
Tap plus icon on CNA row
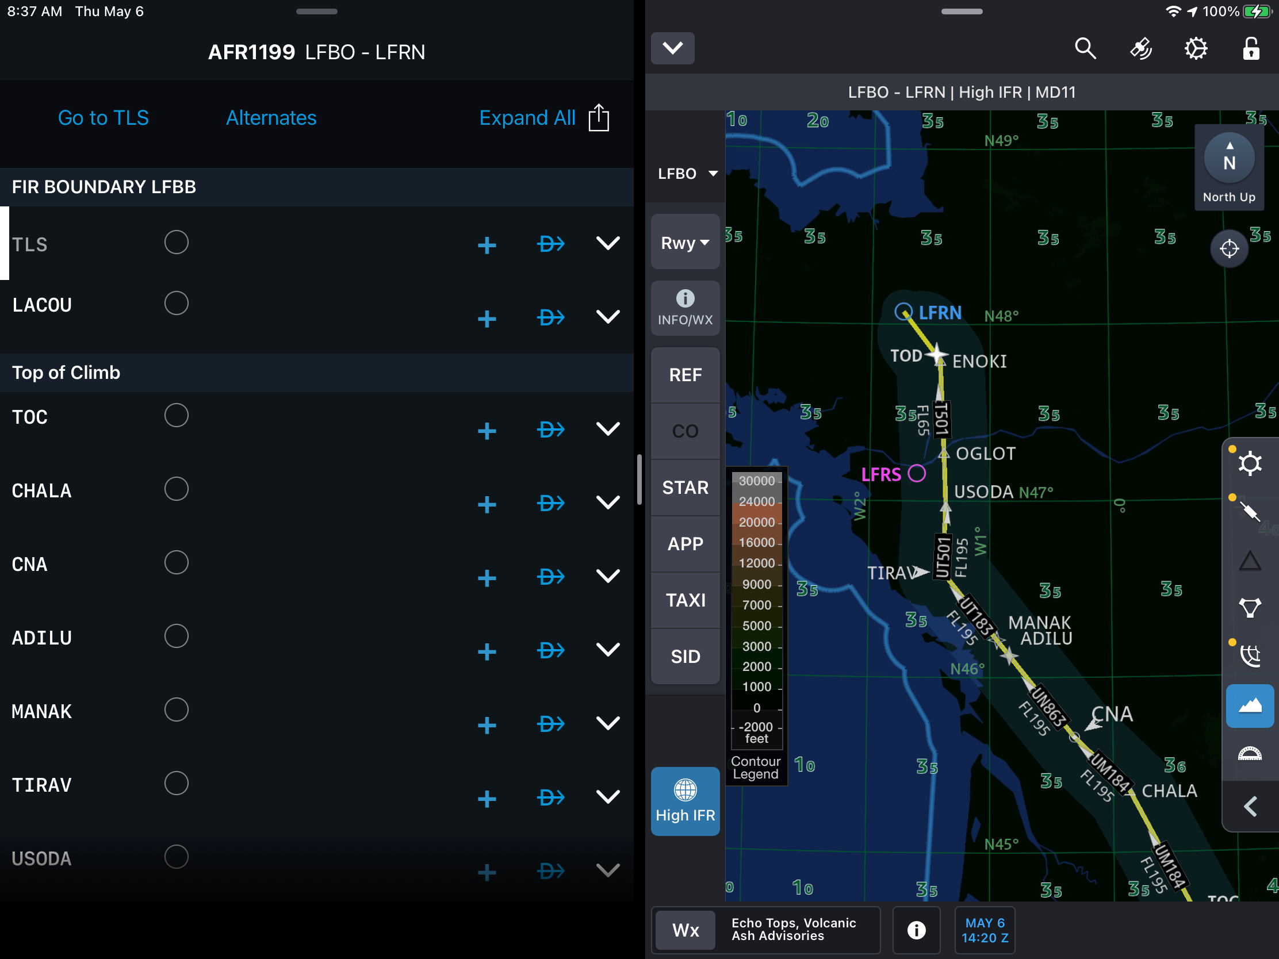487,577
